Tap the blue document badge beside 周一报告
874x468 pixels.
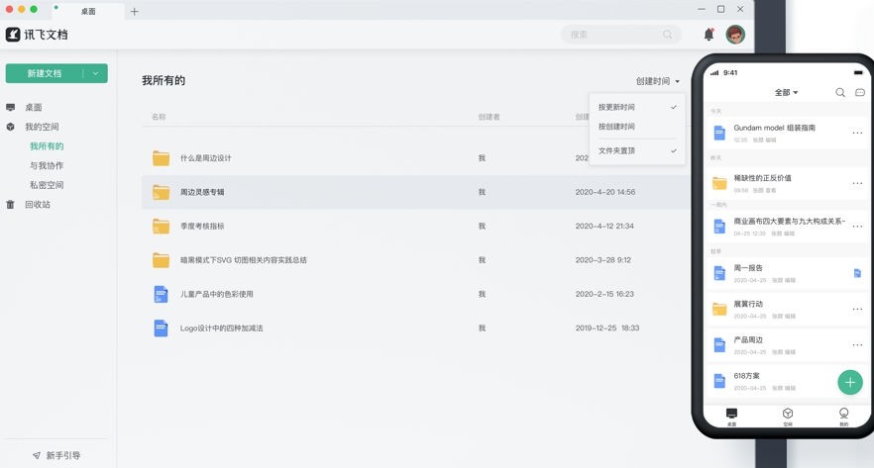pos(857,273)
